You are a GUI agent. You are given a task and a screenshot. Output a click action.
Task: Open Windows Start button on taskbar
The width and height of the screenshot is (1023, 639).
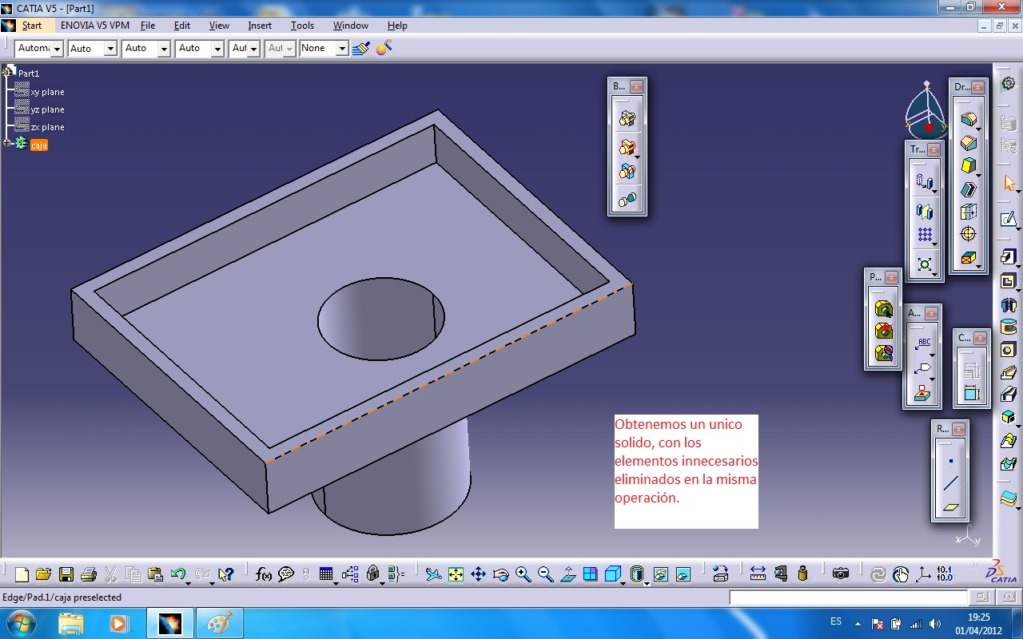[20, 623]
